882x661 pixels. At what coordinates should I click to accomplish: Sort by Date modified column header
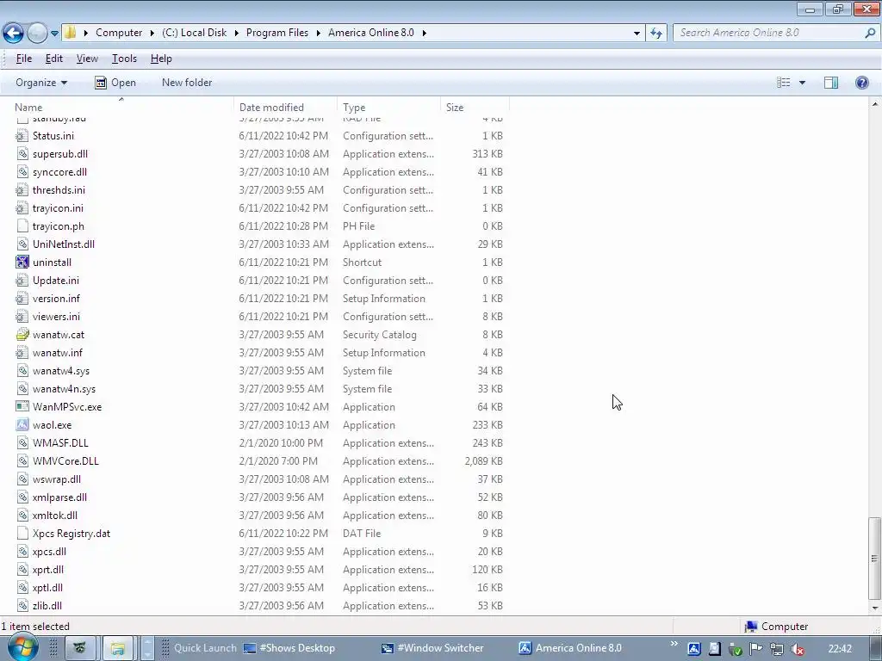pos(286,108)
